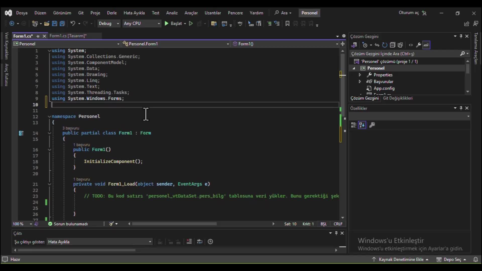
Task: Open the Araçlar menu
Action: pyautogui.click(x=191, y=13)
